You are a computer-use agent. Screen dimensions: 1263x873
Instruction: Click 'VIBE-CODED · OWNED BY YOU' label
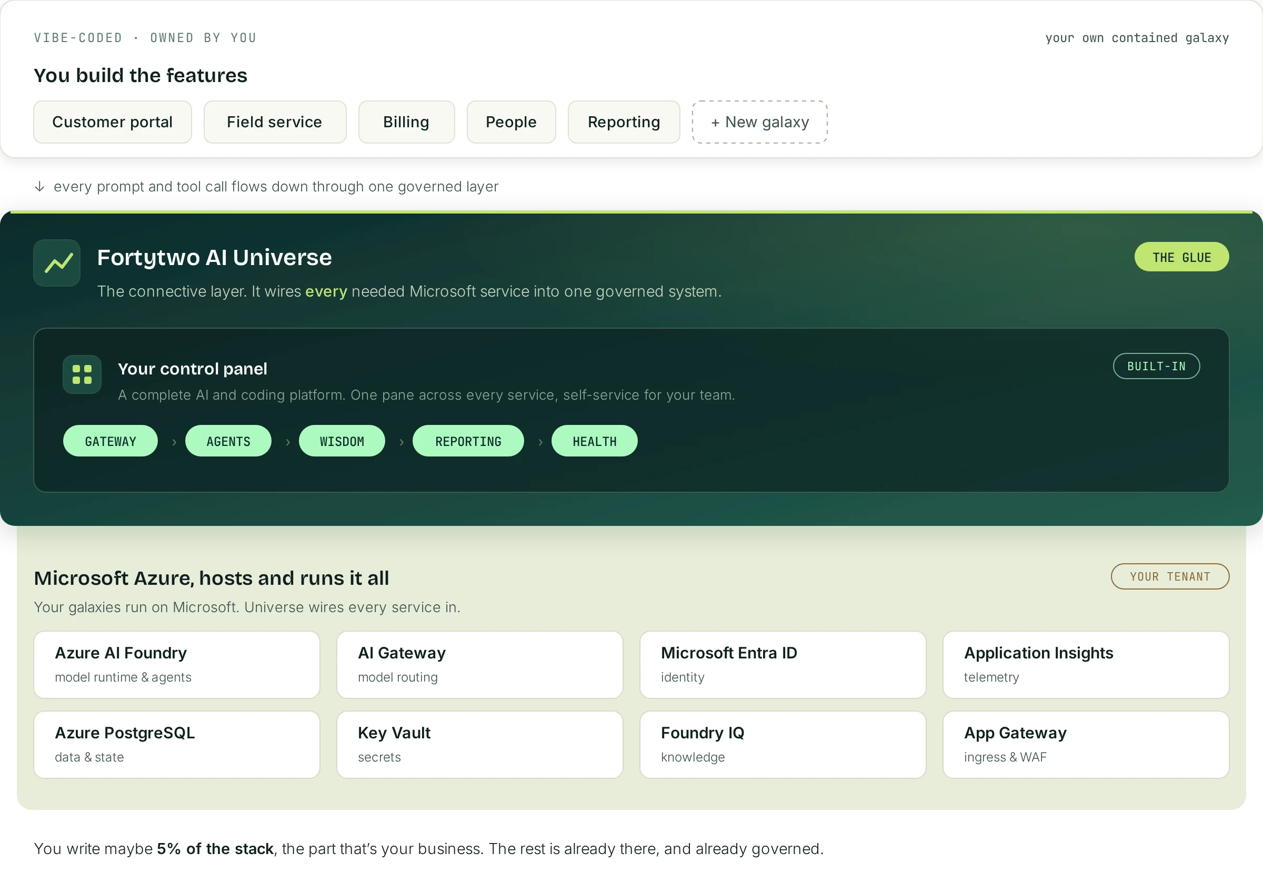145,38
